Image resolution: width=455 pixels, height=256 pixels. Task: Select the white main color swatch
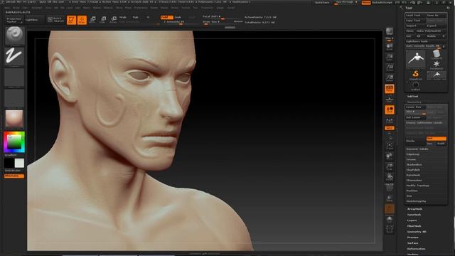[19, 163]
